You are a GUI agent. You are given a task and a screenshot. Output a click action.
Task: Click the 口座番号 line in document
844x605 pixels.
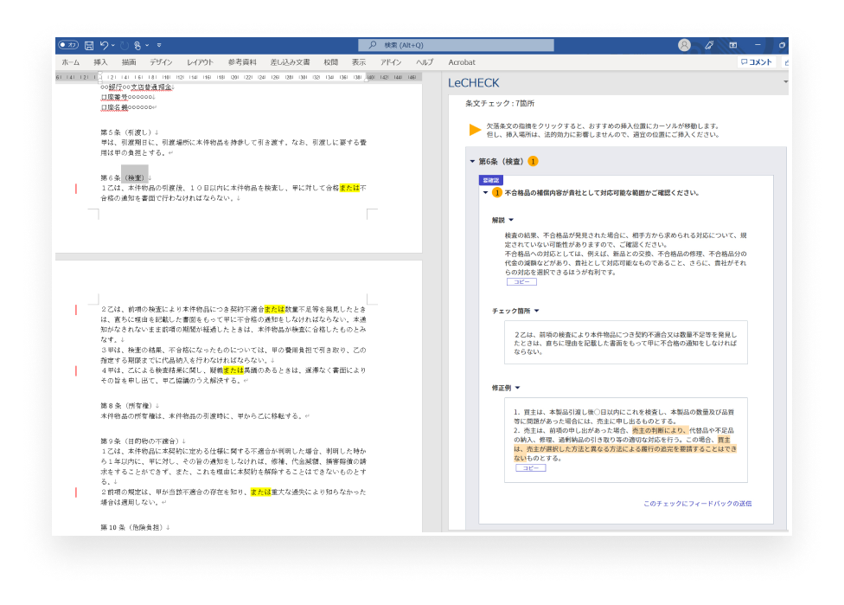(127, 97)
